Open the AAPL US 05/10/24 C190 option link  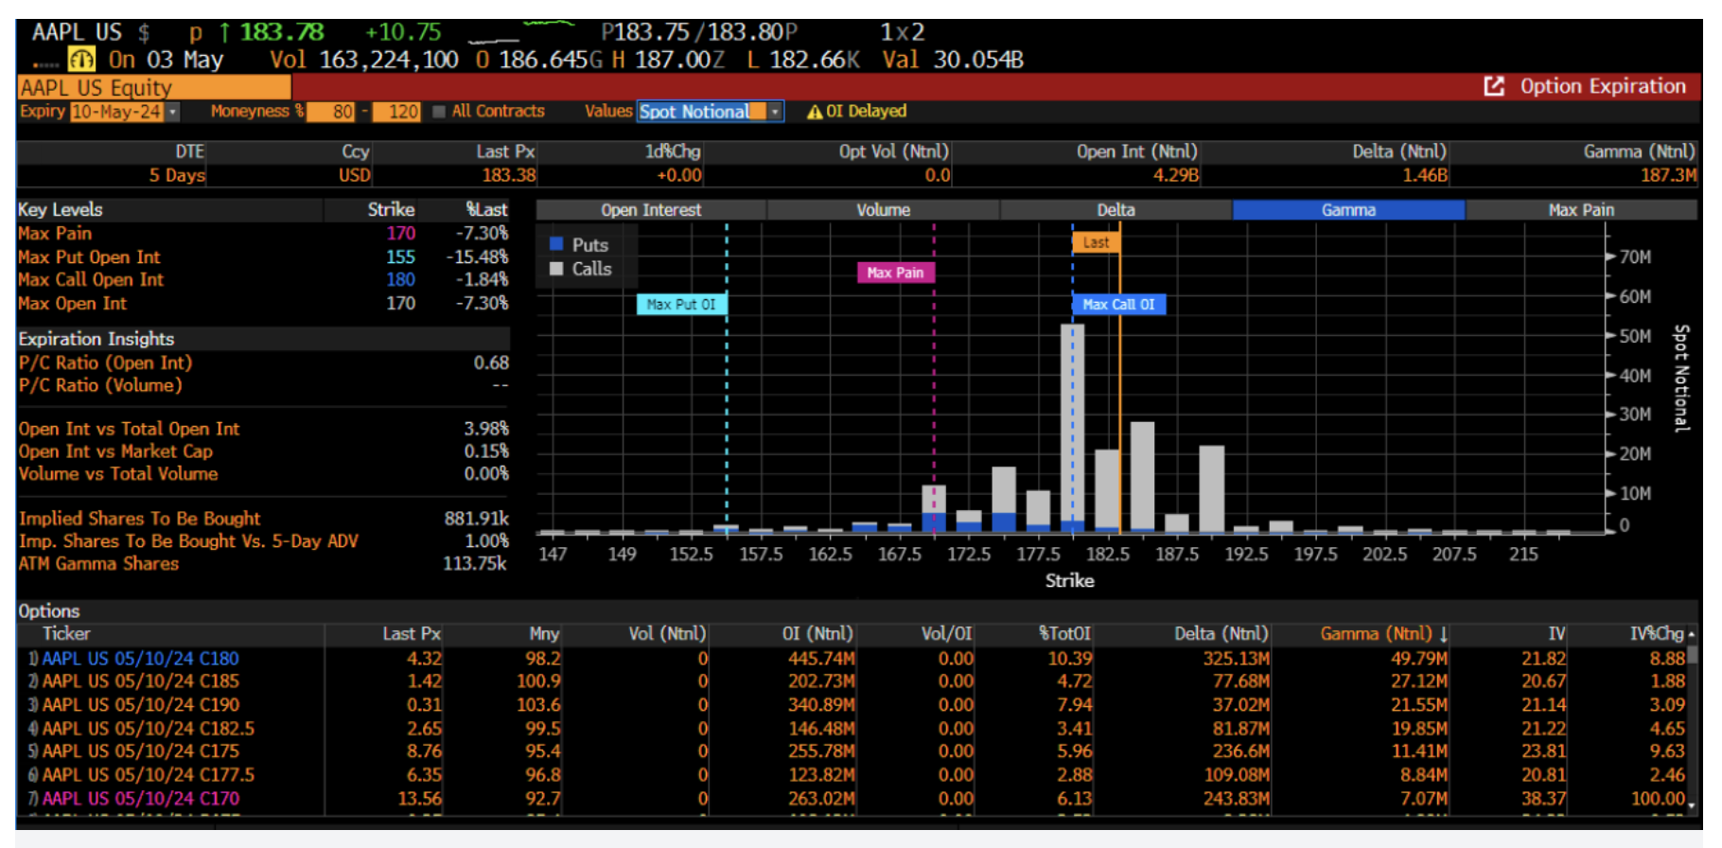pos(140,705)
